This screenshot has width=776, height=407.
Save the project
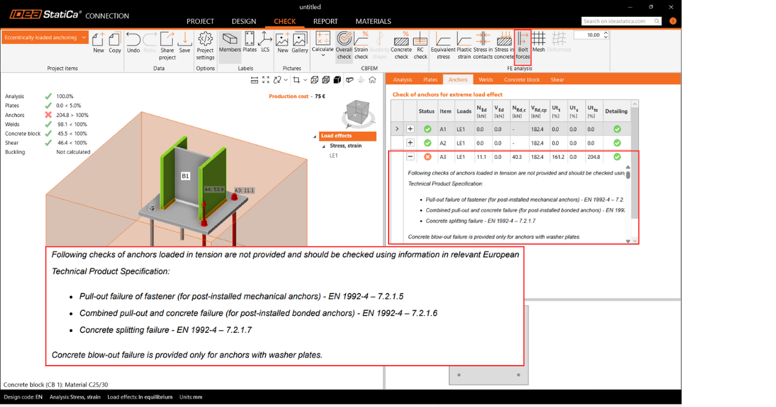pos(184,42)
